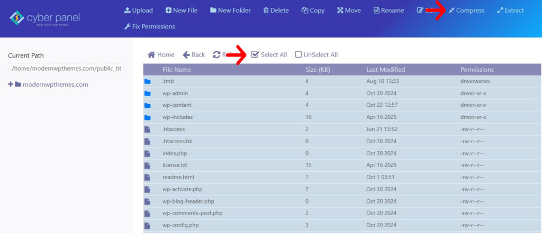Screen dimensions: 542x233
Task: Check UnSelect All
Action: [317, 54]
